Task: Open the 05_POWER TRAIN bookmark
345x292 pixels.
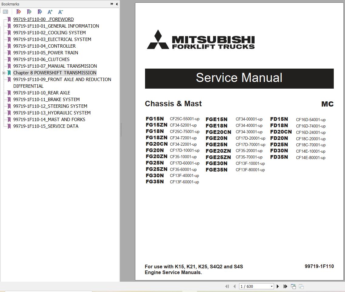Action: click(46, 53)
